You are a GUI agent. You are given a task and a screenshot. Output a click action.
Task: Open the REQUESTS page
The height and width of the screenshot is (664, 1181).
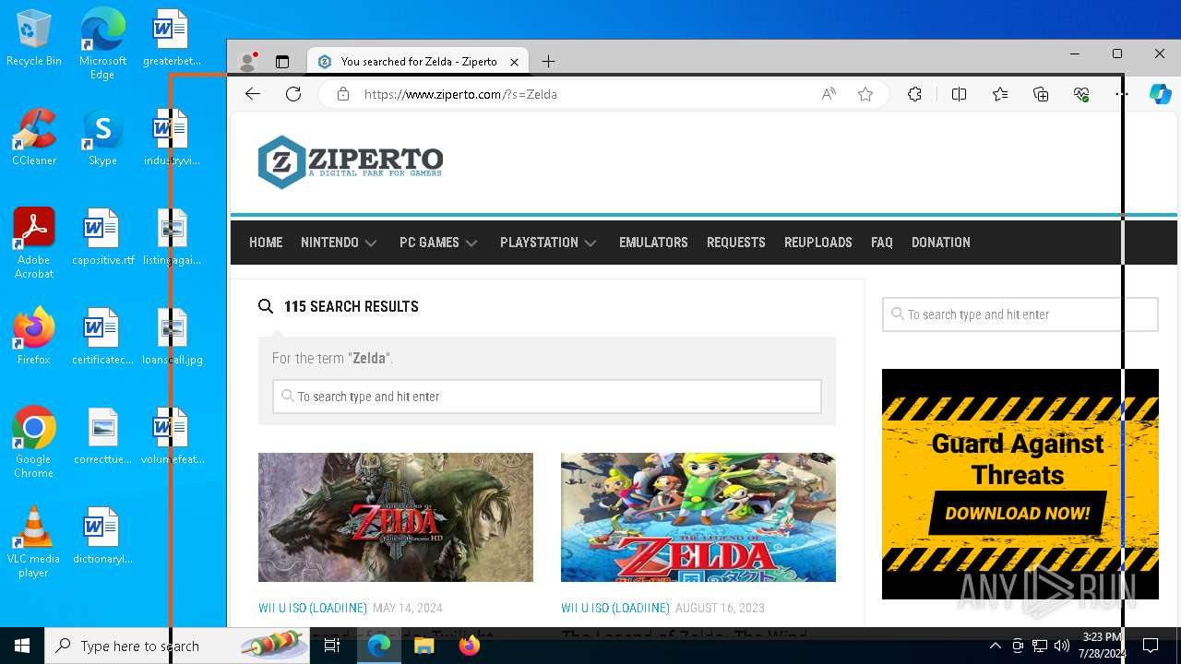point(736,243)
